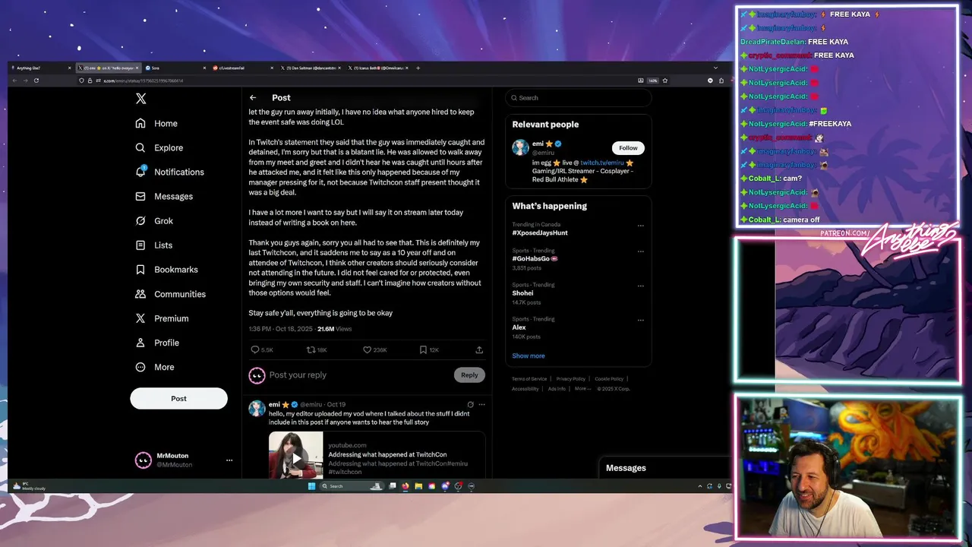Open Privacy Policy footer link
Screen dimensions: 972x547
tap(570, 378)
